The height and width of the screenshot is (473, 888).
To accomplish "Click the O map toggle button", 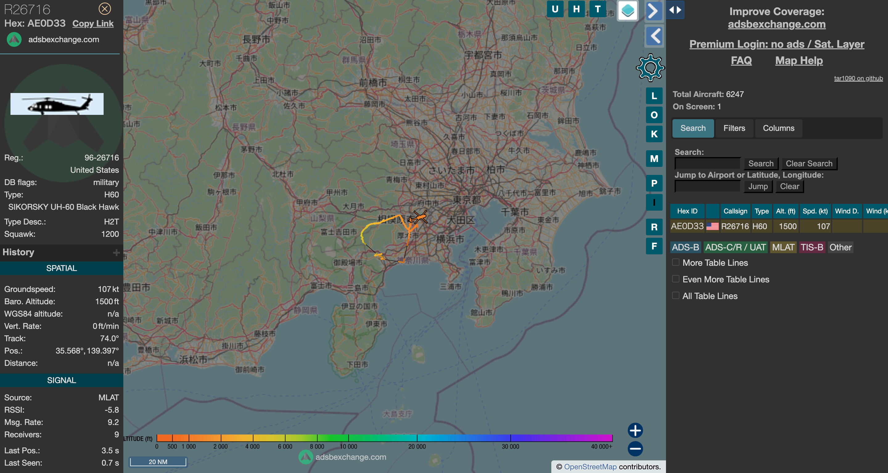I will [654, 115].
